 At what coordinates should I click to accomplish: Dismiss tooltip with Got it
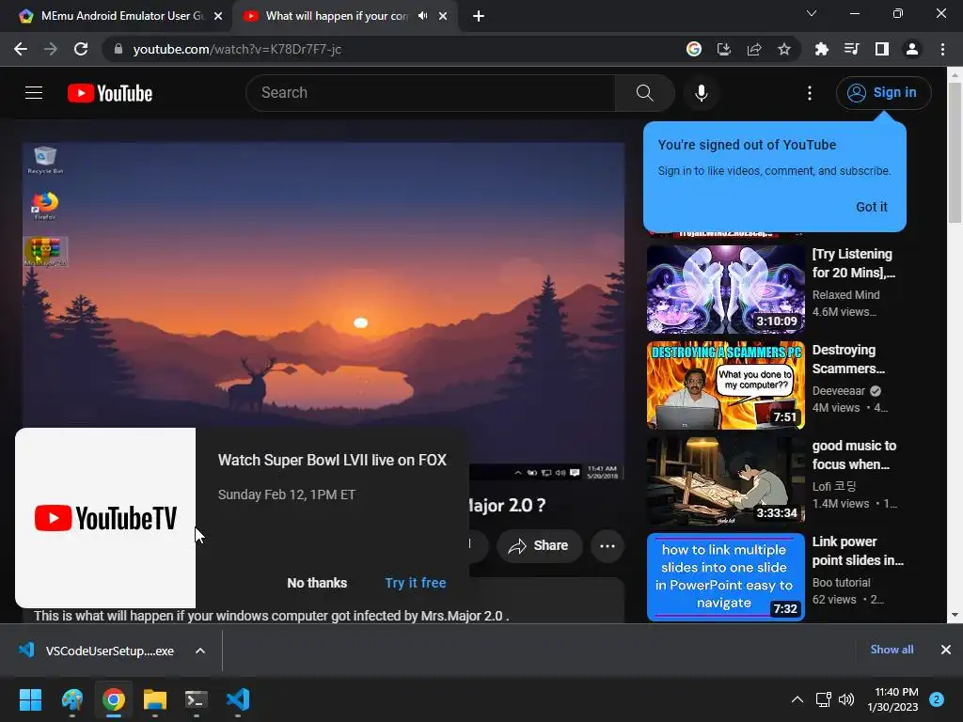tap(872, 207)
